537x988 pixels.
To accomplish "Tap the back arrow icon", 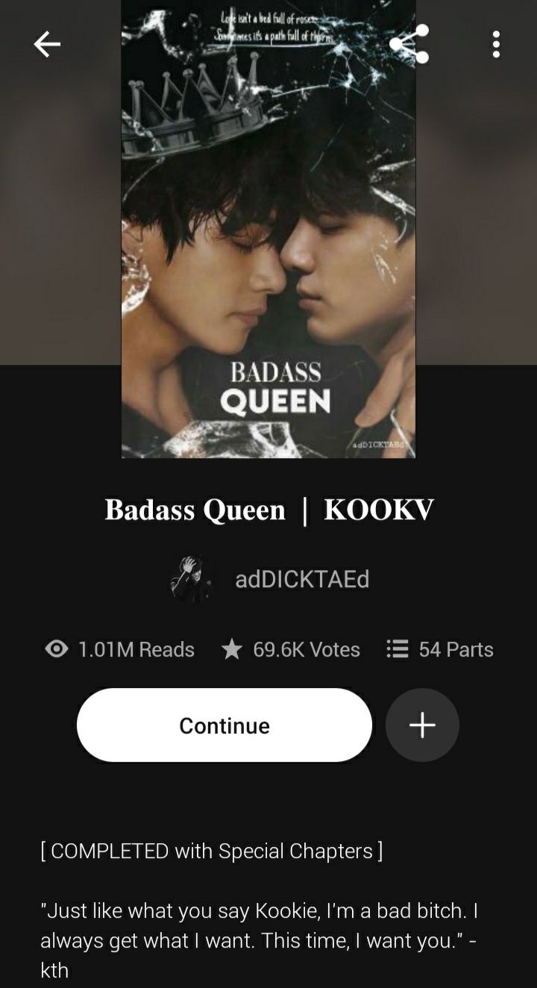I will click(x=46, y=45).
